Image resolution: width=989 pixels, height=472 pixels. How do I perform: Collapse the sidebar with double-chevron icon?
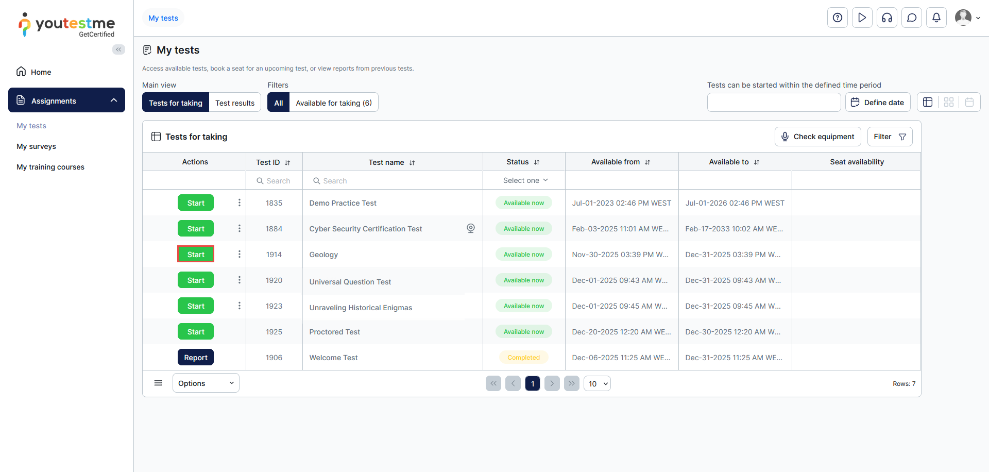pos(118,49)
